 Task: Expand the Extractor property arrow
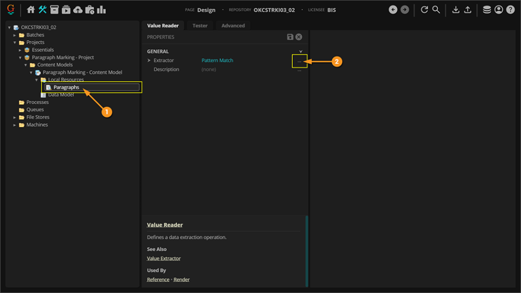149,61
